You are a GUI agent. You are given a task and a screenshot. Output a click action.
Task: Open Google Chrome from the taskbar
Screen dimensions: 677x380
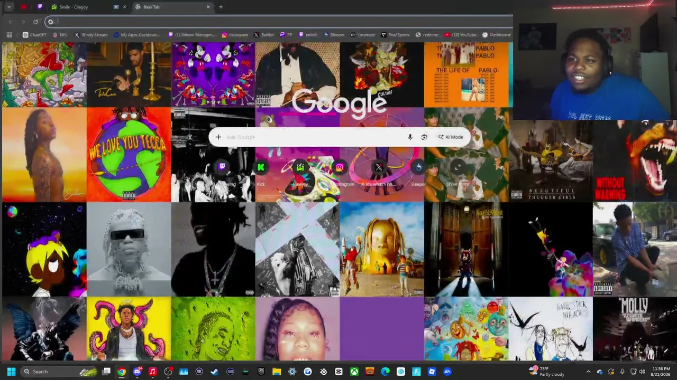(122, 372)
